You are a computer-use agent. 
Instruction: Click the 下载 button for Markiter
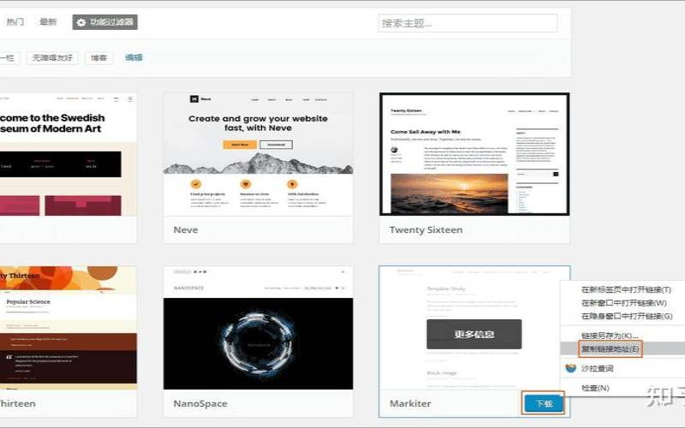(544, 403)
